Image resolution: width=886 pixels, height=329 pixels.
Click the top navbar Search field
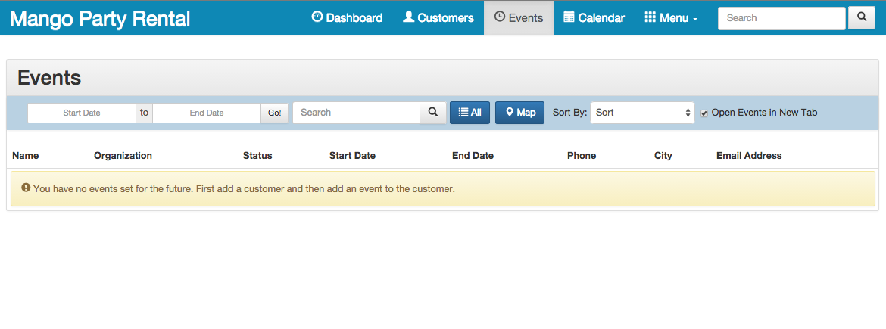click(x=781, y=18)
